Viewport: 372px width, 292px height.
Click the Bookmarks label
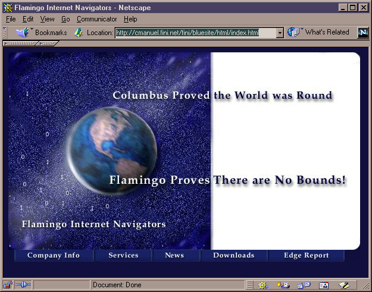coord(51,33)
